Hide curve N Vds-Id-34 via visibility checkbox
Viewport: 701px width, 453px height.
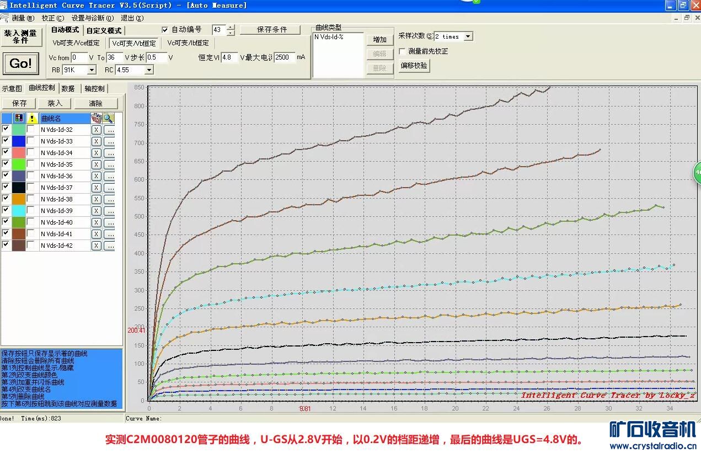(6, 152)
